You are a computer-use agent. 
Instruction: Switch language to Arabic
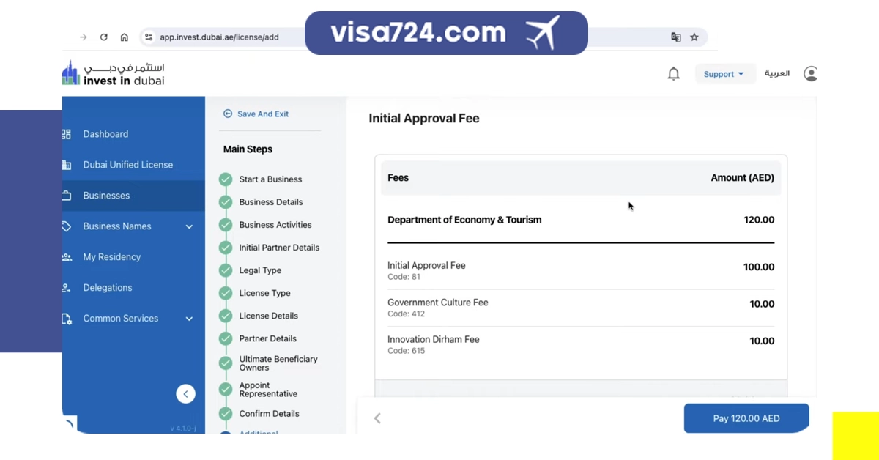click(x=777, y=74)
